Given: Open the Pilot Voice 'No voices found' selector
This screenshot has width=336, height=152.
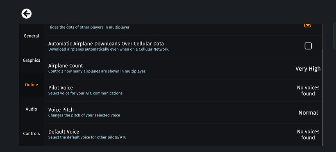Looking at the screenshot, I should pos(308,91).
